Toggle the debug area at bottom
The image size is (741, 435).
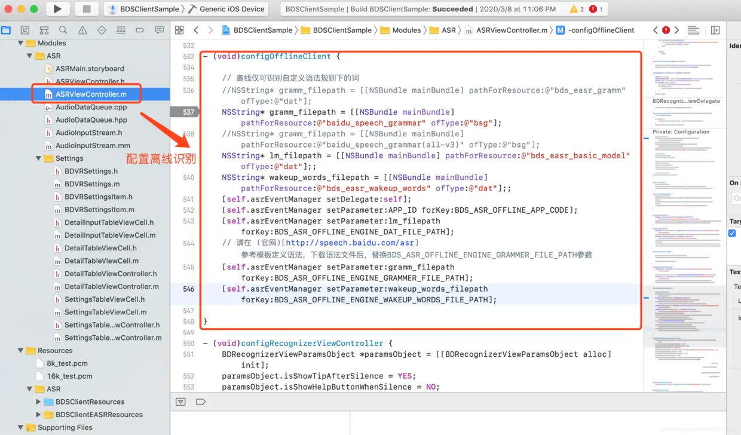[180, 402]
